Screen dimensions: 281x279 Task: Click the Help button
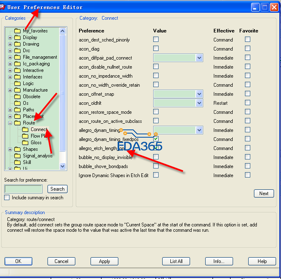pyautogui.click(x=262, y=261)
